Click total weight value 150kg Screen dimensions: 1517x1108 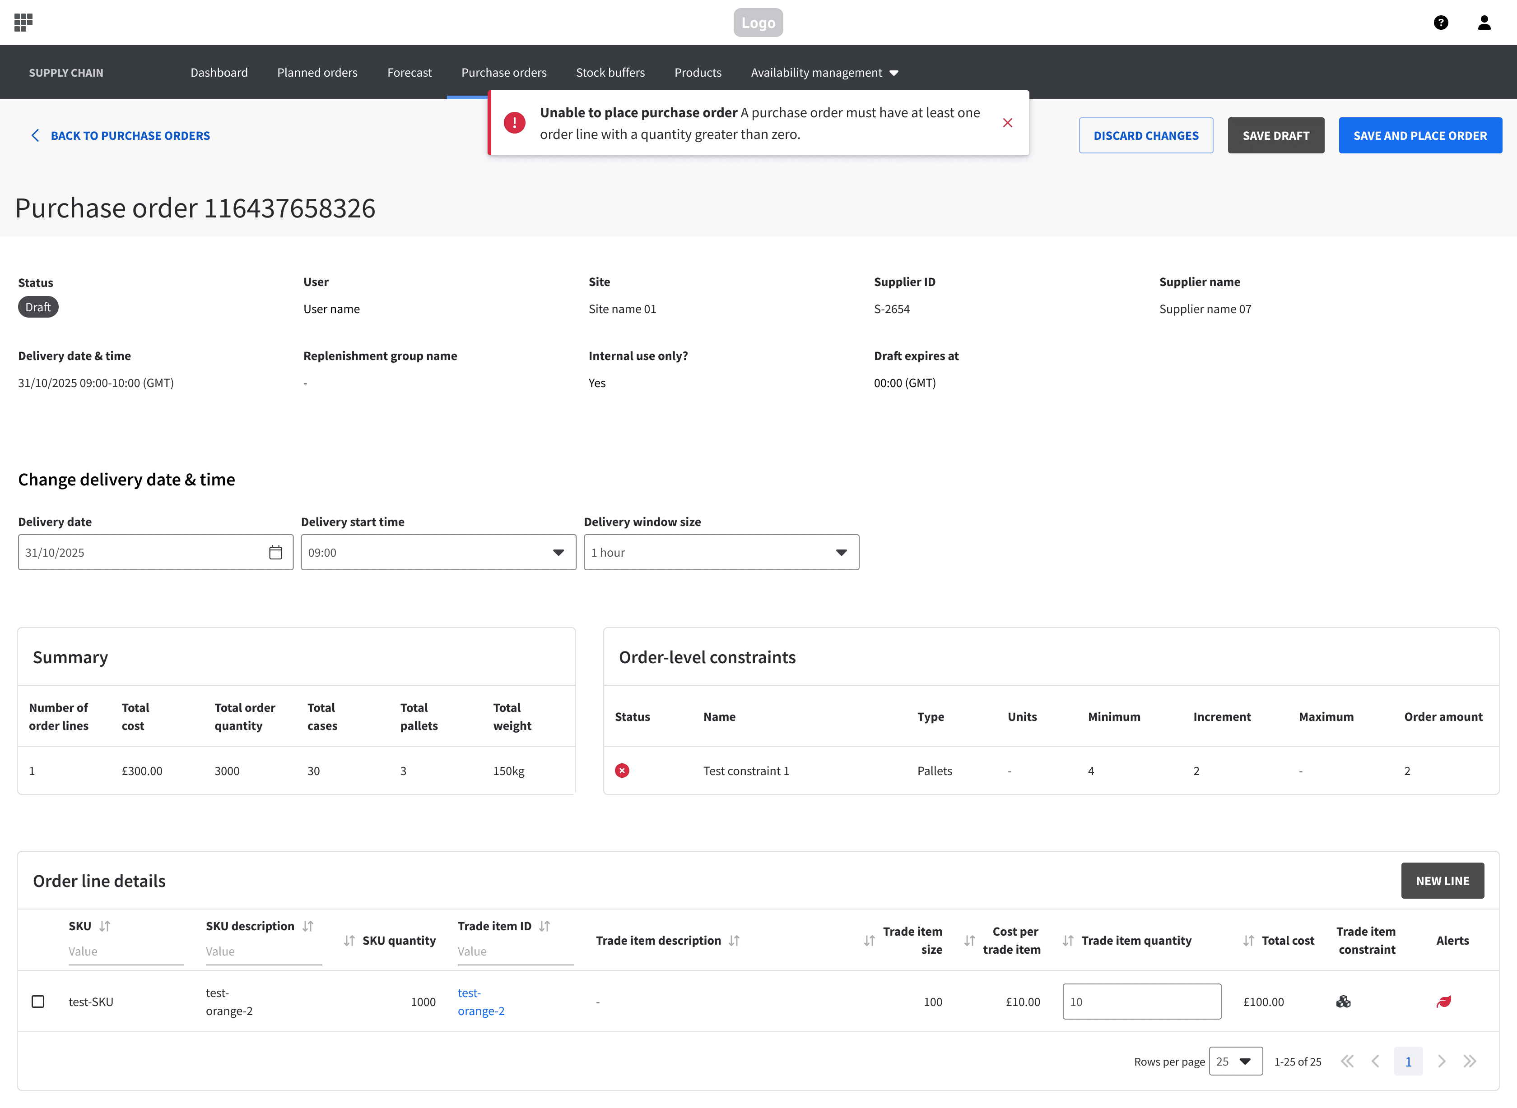click(x=509, y=771)
